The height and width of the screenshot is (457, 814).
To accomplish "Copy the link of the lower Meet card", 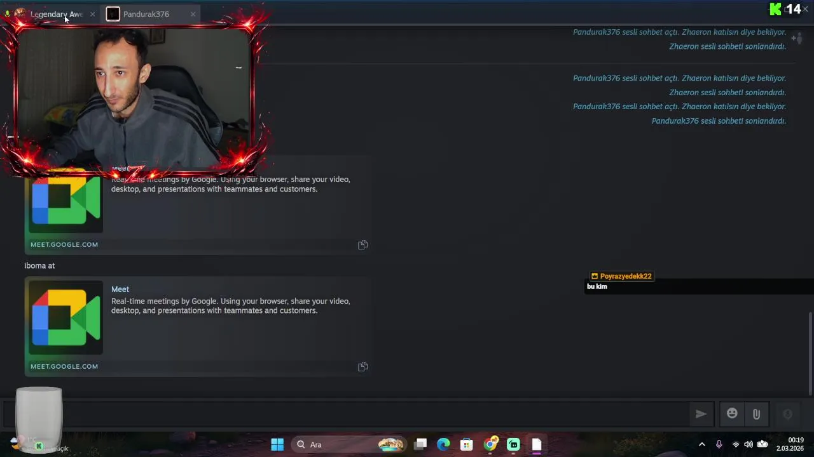I will (x=362, y=367).
